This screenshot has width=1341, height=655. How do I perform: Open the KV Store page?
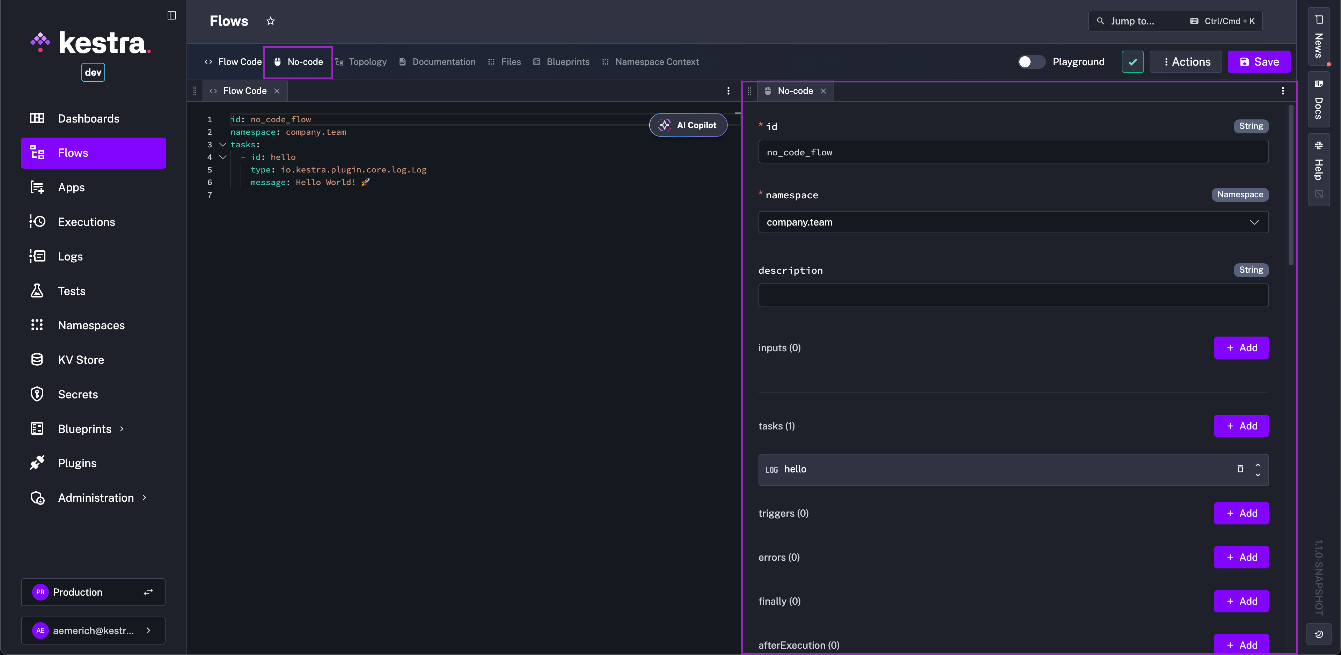(x=81, y=359)
